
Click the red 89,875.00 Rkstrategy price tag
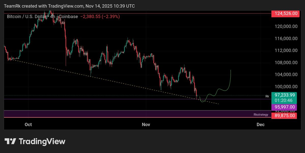point(284,116)
